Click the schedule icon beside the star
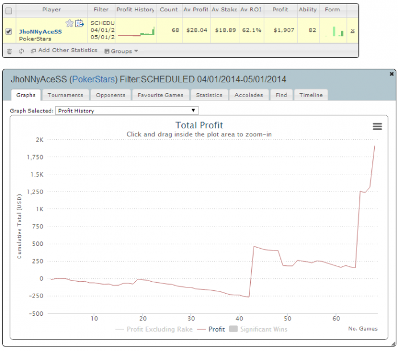 pos(80,23)
